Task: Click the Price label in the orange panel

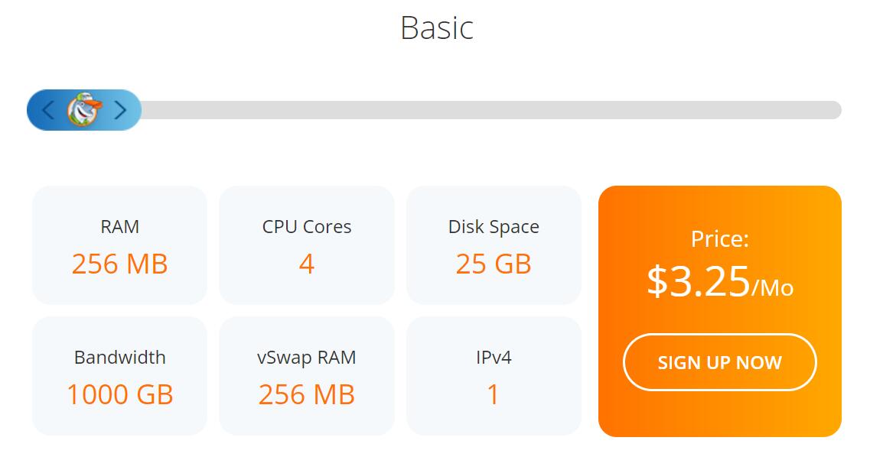Action: click(719, 239)
